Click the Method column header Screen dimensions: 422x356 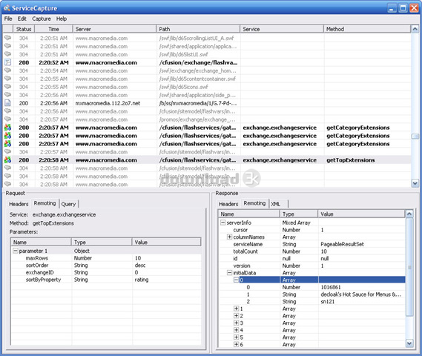367,29
